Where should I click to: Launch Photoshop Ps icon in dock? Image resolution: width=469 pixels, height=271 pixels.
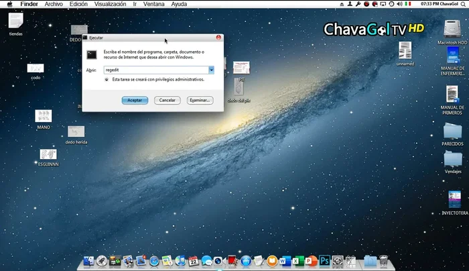tap(324, 261)
